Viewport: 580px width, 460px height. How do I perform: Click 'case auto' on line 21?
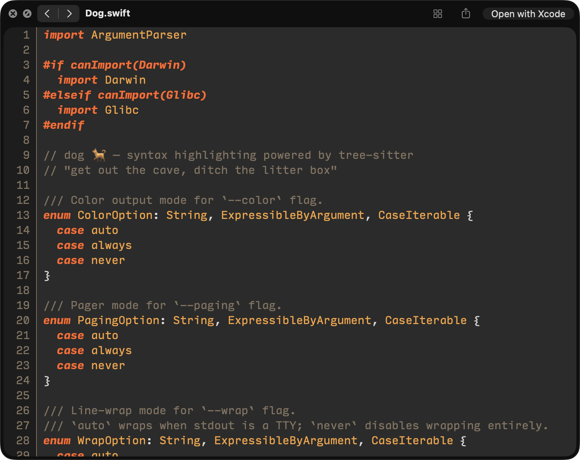pyautogui.click(x=88, y=335)
